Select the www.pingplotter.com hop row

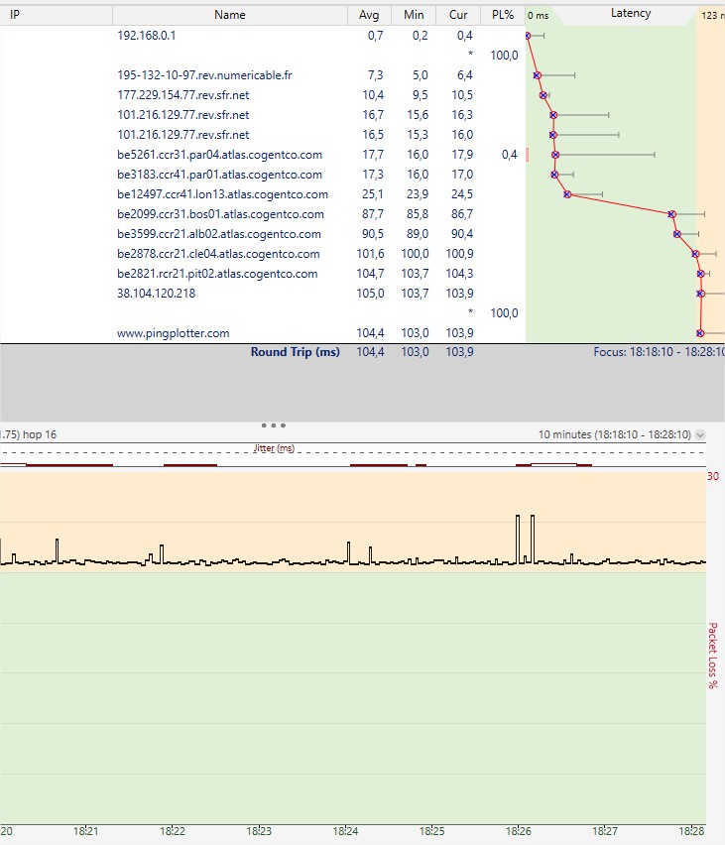[173, 333]
